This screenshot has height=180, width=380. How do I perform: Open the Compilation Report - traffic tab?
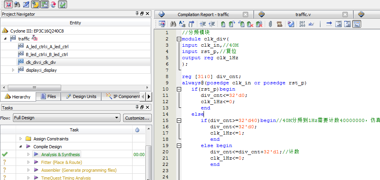[203, 15]
